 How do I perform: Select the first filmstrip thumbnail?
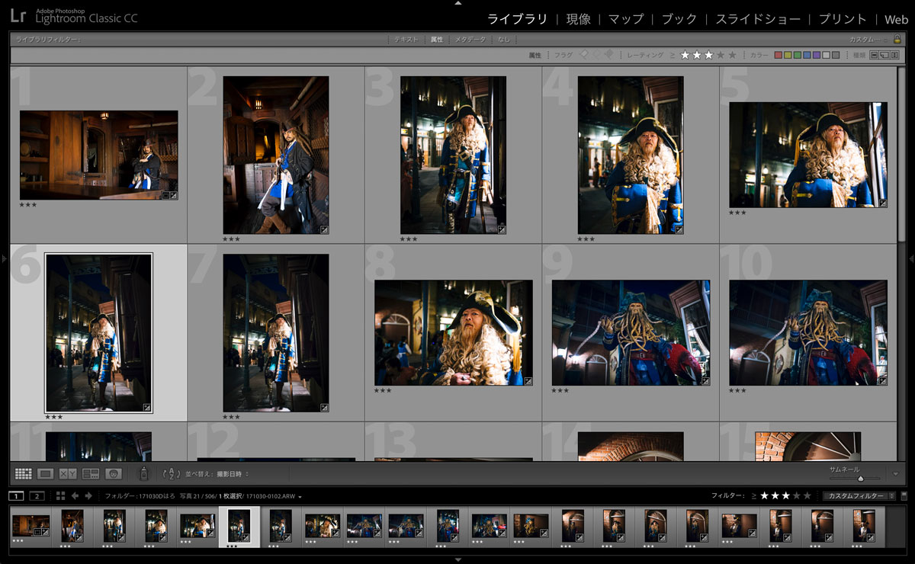[30, 526]
